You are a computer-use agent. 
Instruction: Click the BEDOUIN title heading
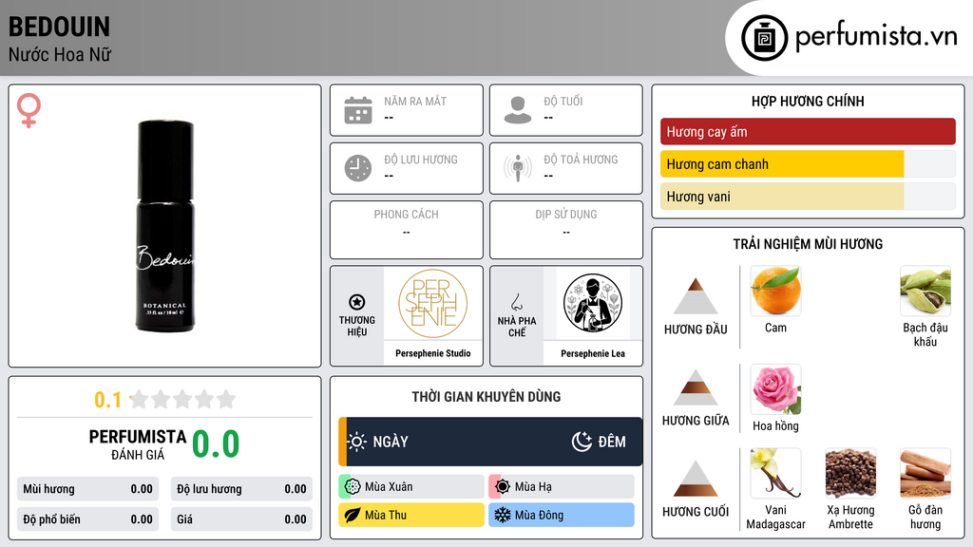59,27
